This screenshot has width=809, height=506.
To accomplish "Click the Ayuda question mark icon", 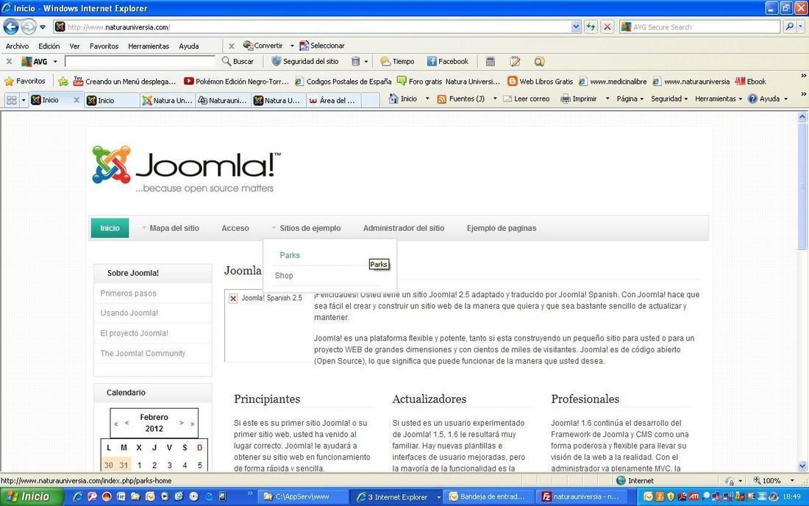I will (753, 99).
